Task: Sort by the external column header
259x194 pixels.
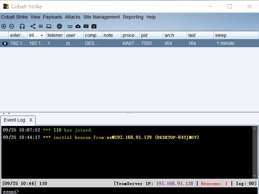Action: pos(18,35)
